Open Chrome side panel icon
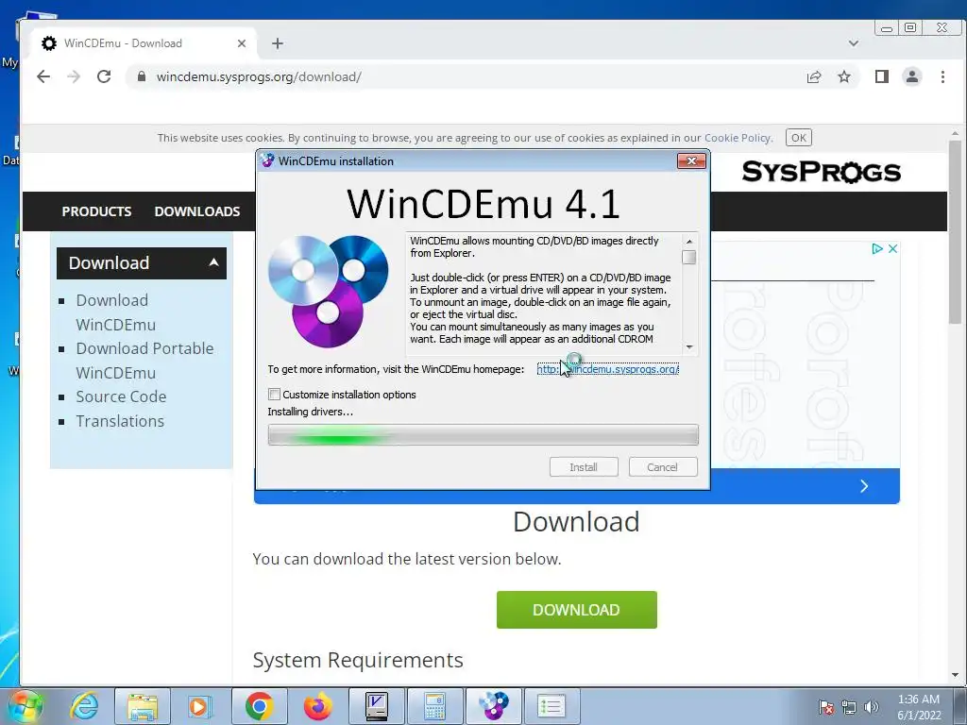Screen dimensions: 967x725 click(x=882, y=76)
